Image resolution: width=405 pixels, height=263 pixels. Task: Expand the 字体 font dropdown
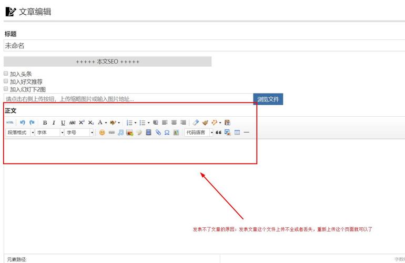point(49,133)
